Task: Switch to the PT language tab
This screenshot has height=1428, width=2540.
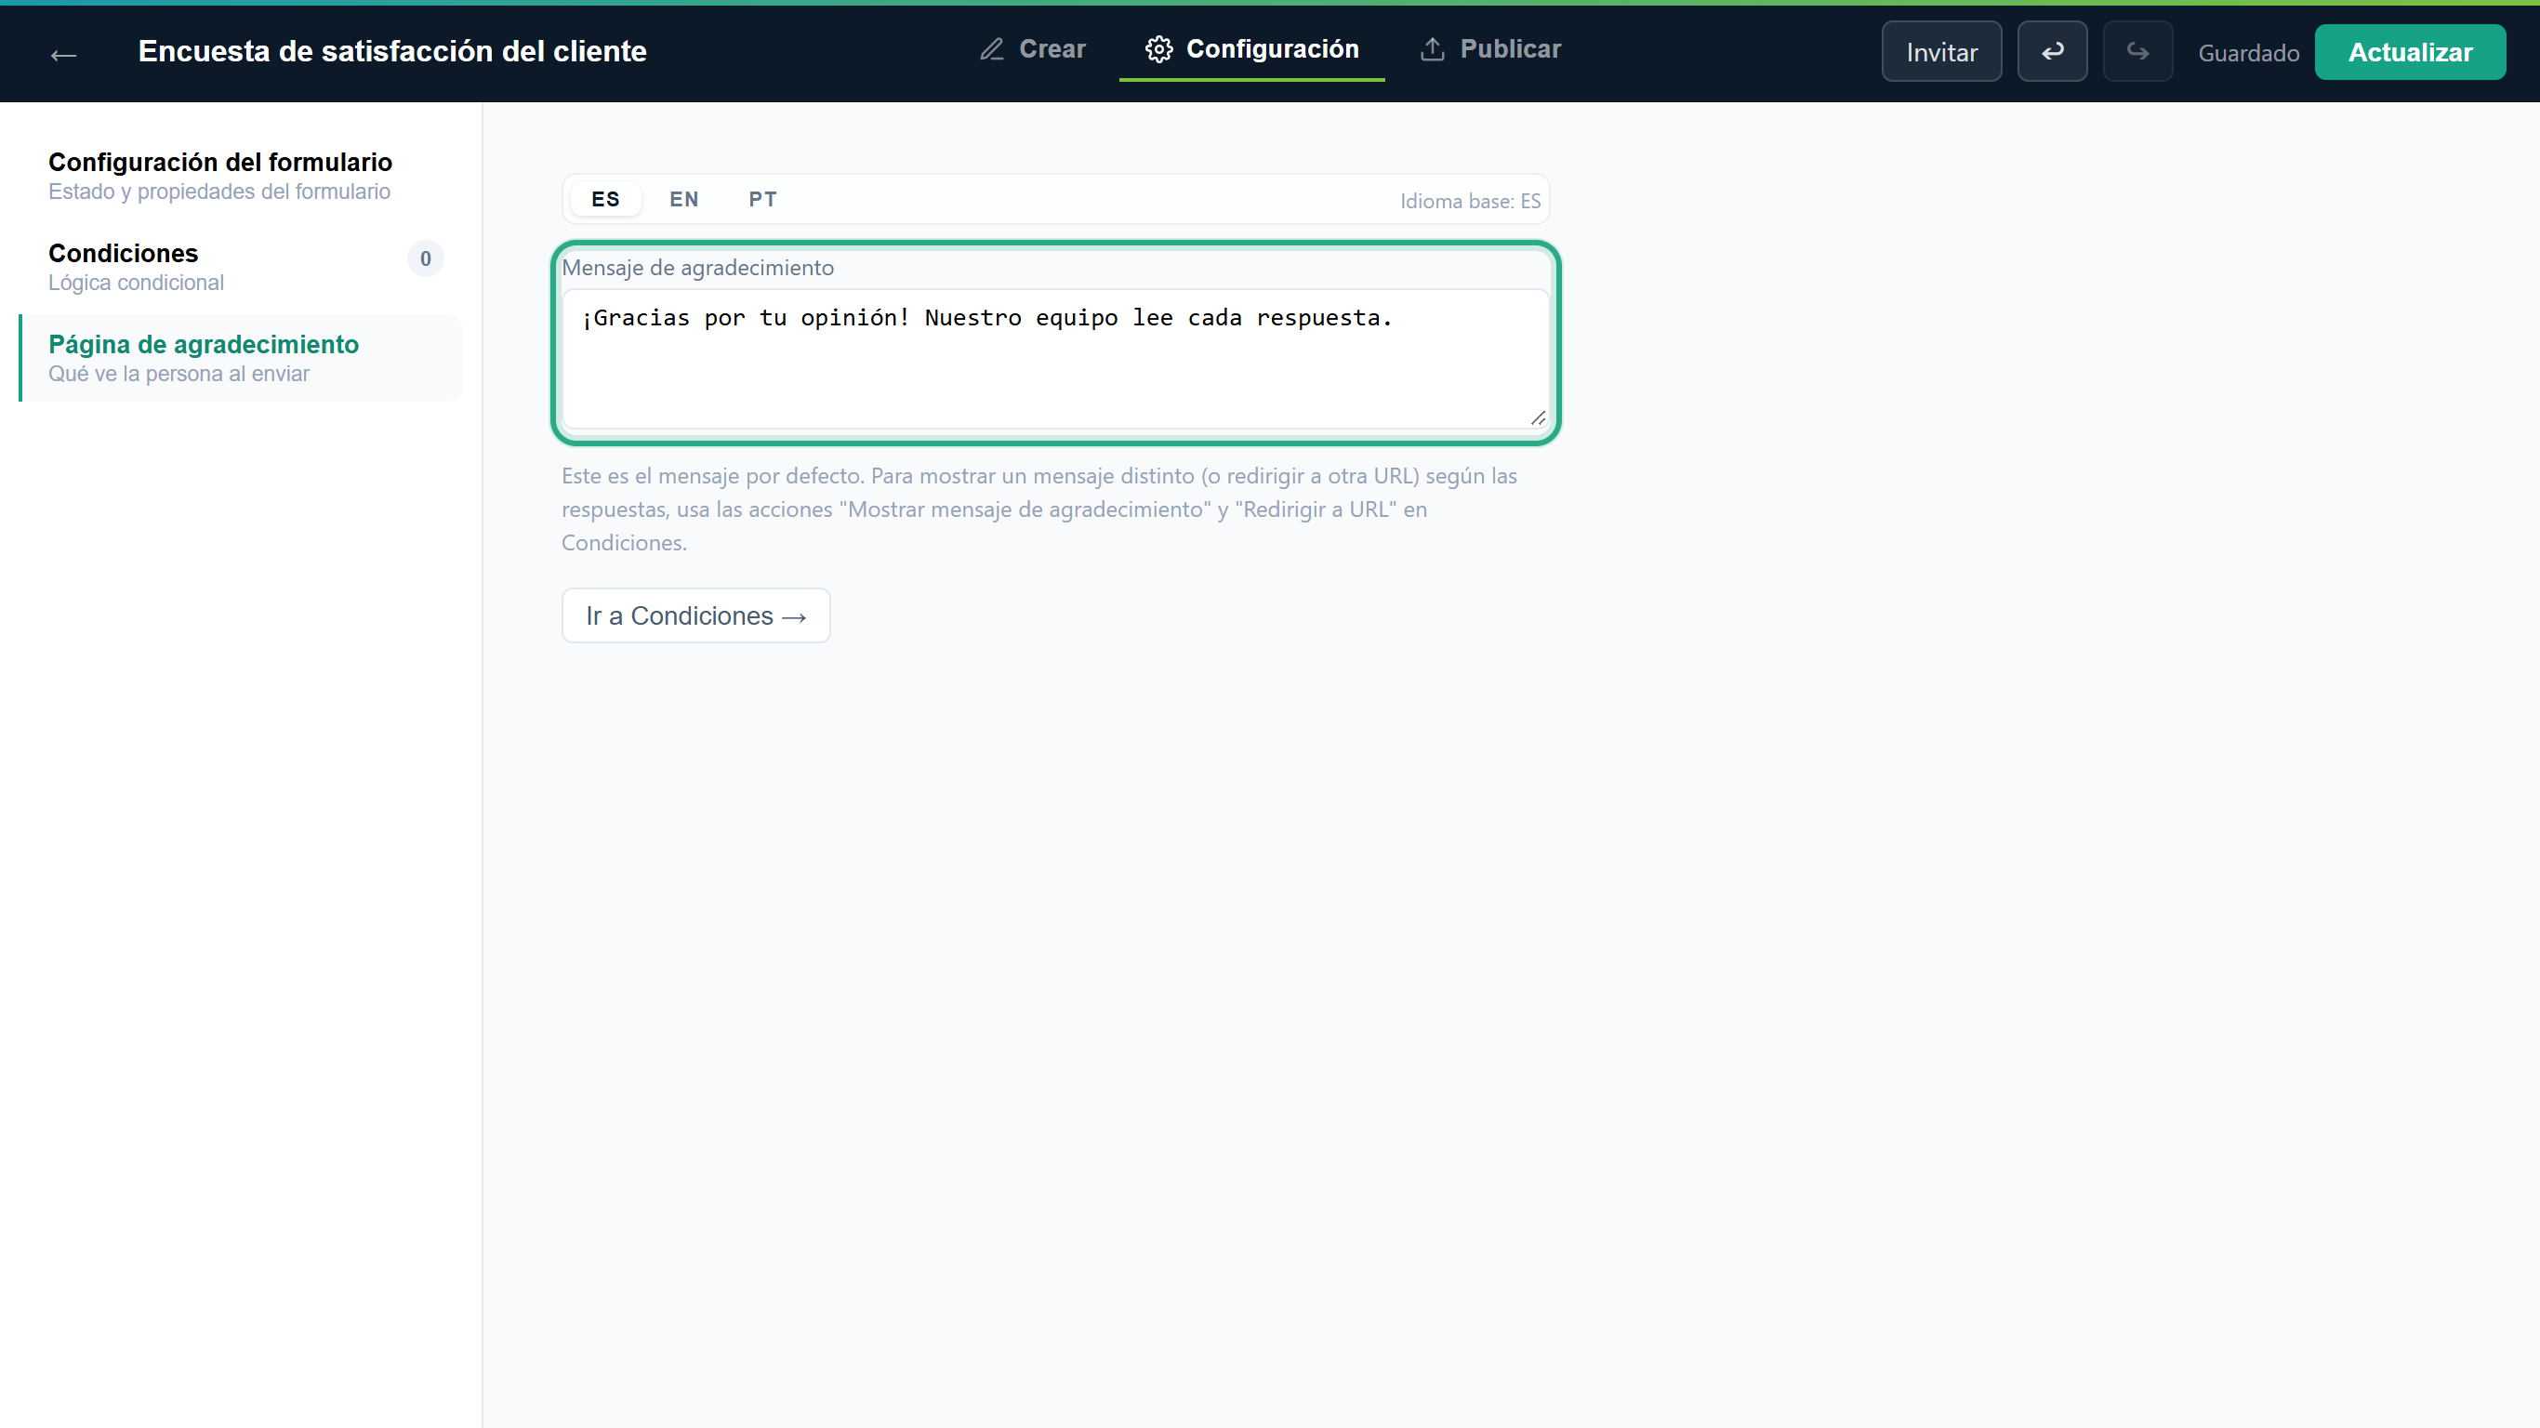Action: [x=762, y=199]
